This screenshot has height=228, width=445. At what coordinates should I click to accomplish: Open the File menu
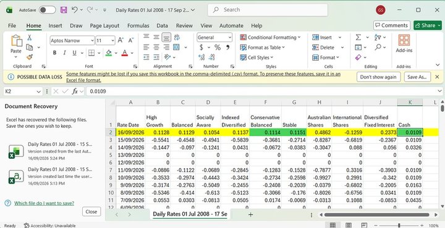click(12, 25)
